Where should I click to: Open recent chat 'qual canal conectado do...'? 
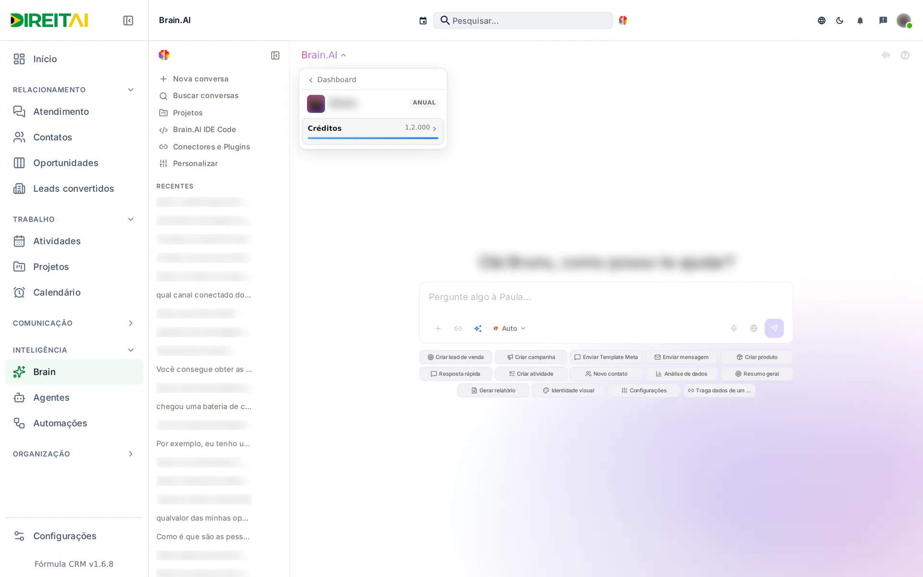click(204, 295)
